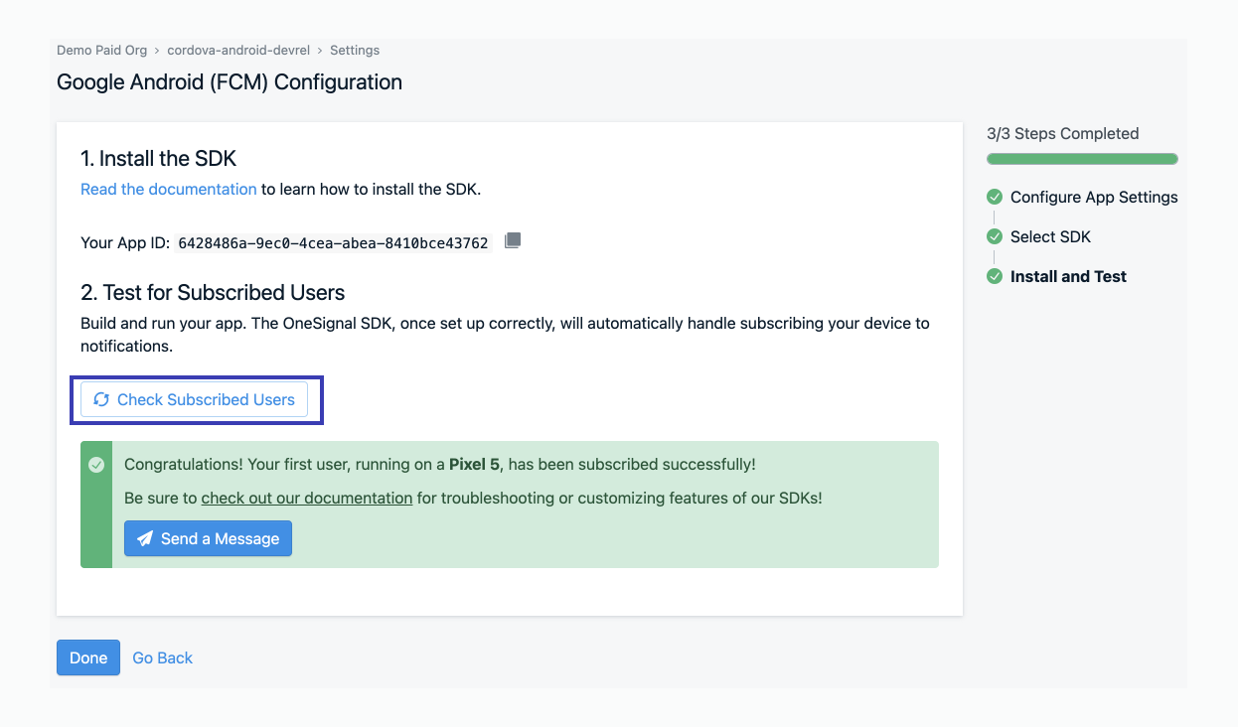Select the Install and Test step
The height and width of the screenshot is (727, 1238).
click(1068, 276)
